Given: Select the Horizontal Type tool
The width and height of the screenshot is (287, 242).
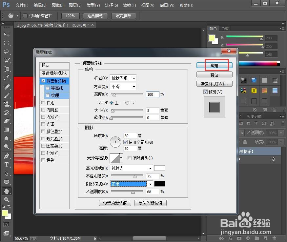Looking at the screenshot, I should coord(7,165).
